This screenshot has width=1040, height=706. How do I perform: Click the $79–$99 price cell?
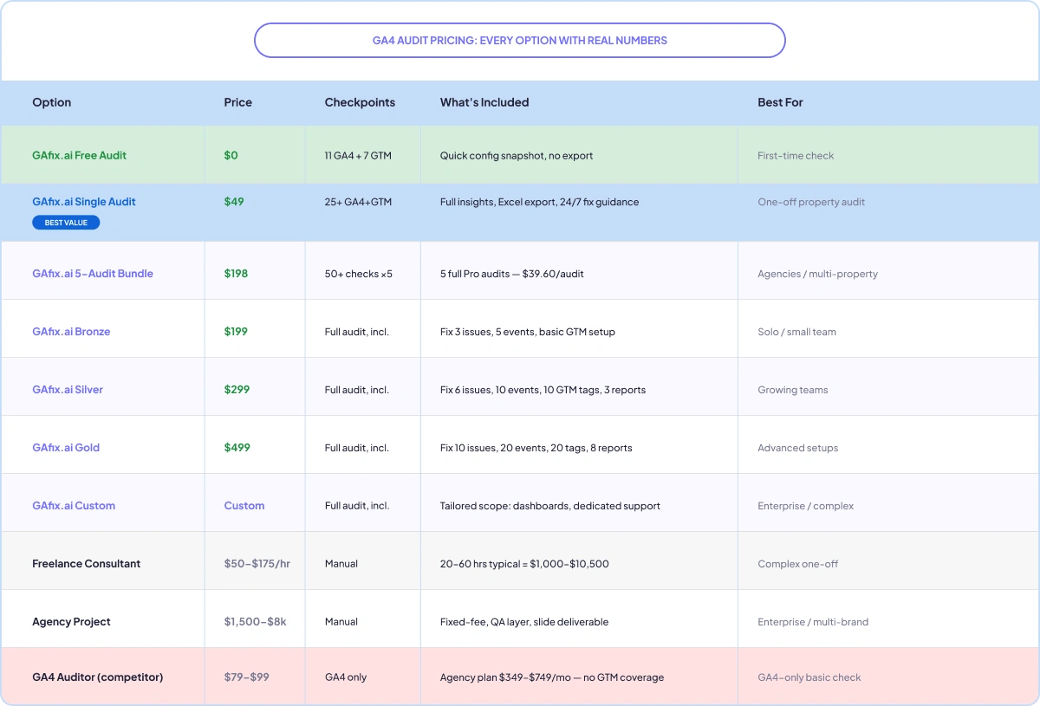pos(247,677)
